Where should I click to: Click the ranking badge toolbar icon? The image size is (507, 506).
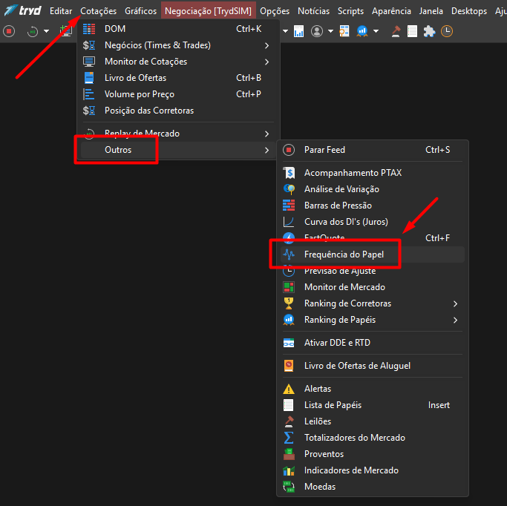point(362,31)
